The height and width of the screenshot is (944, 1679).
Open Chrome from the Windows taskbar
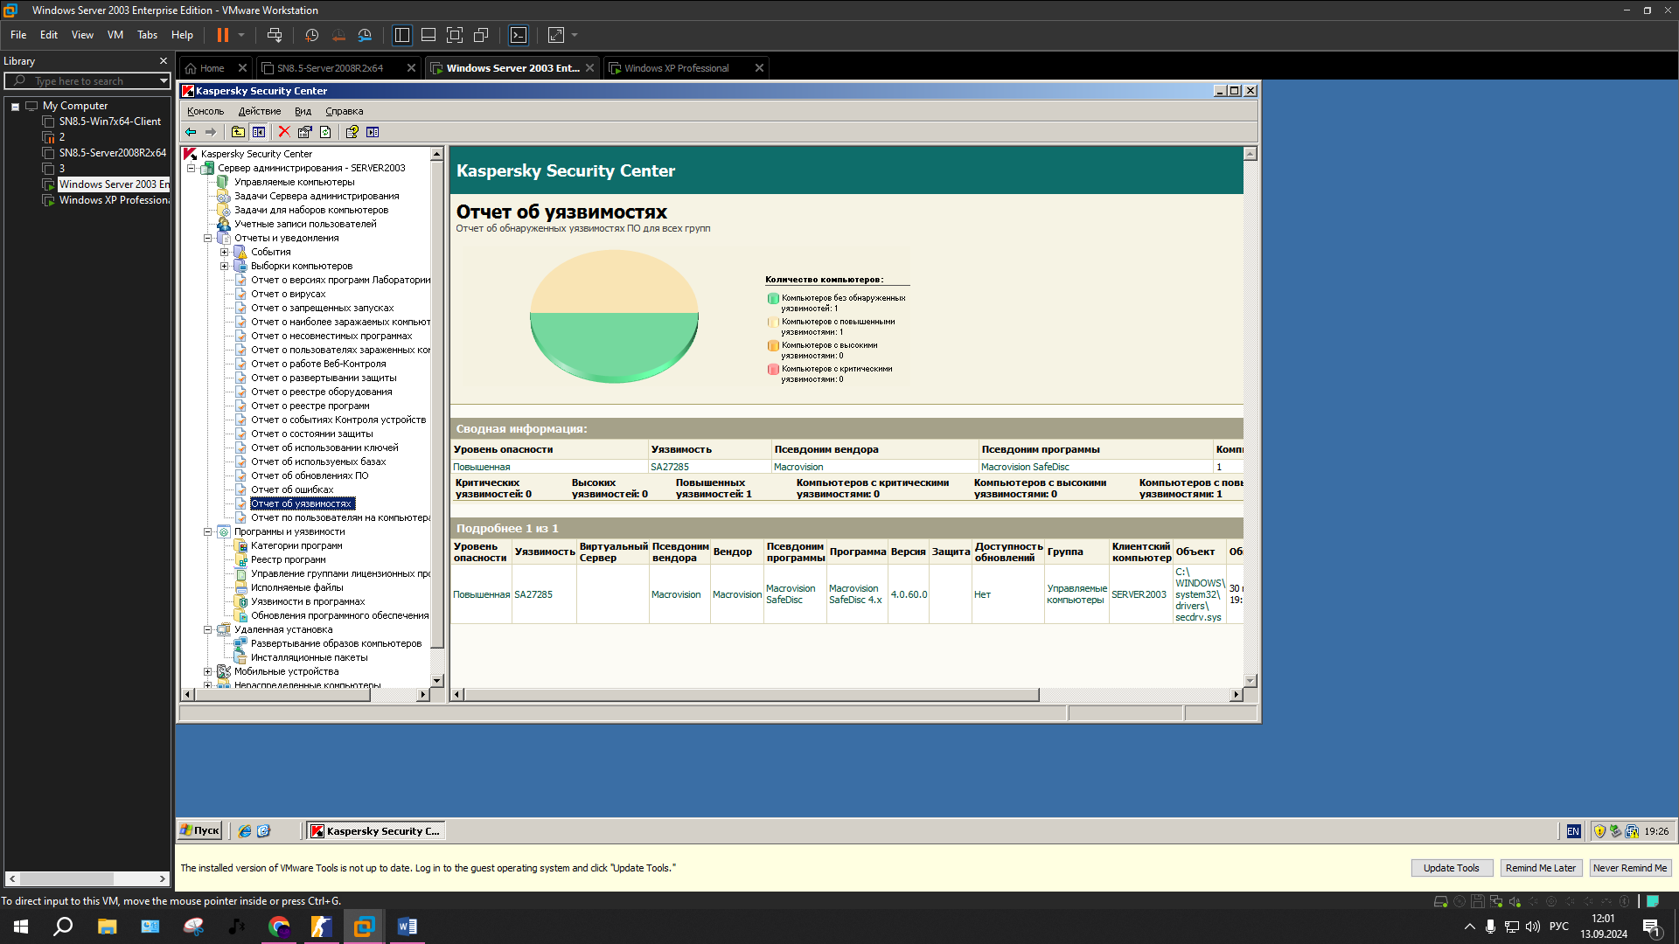(279, 927)
